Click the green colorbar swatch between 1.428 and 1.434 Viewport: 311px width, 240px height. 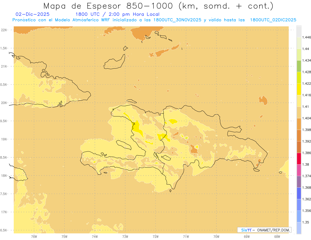tap(299, 66)
